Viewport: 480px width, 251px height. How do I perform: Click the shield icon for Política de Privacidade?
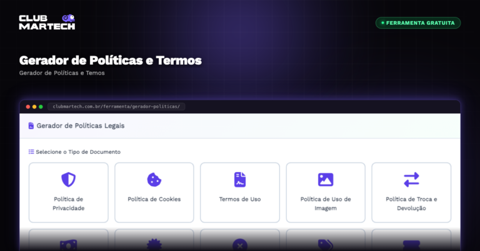pos(69,179)
